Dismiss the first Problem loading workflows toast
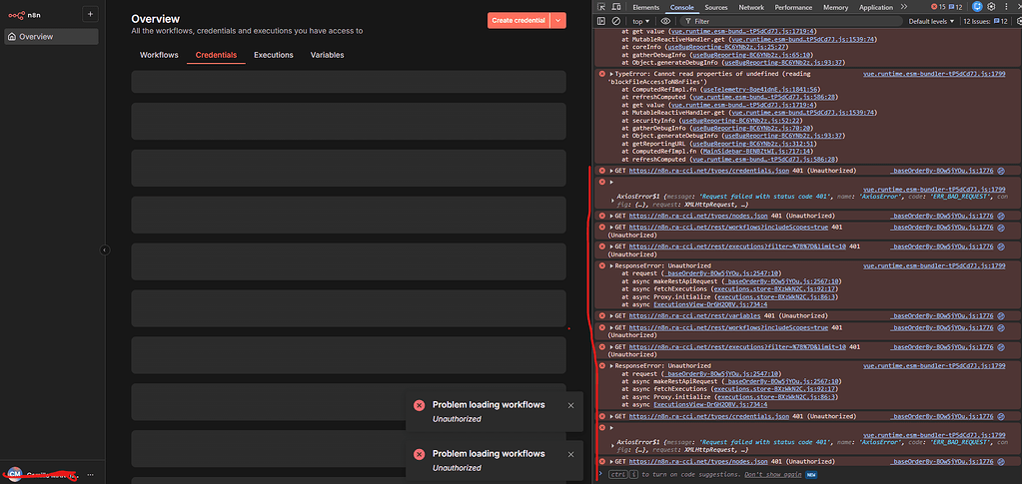The image size is (1022, 484). tap(570, 405)
